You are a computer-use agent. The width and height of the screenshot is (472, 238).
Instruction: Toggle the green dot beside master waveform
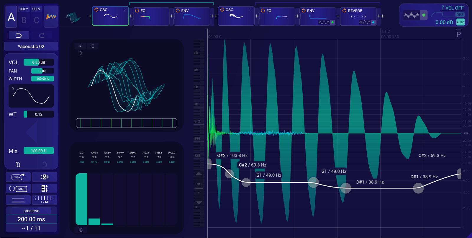(x=424, y=15)
